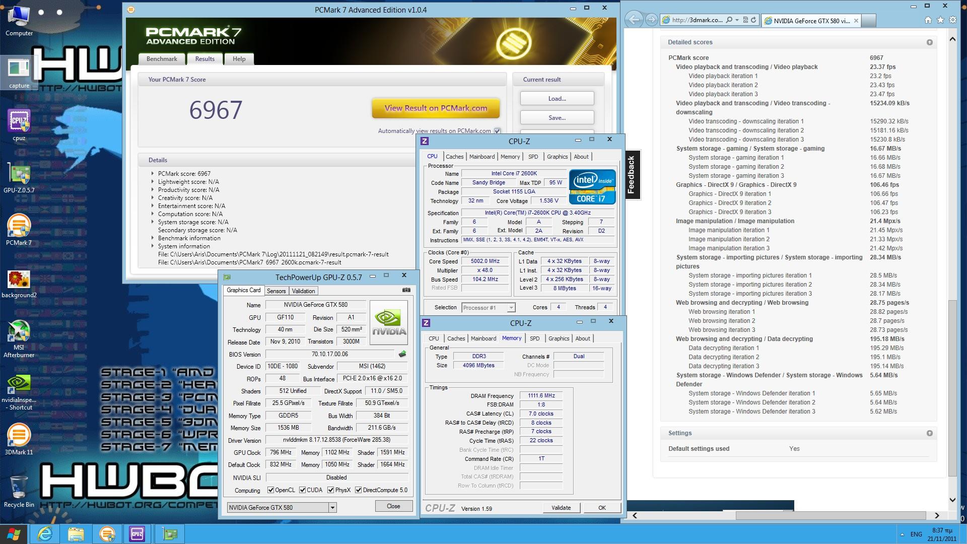967x544 pixels.
Task: Open Internet Explorer from taskbar
Action: pyautogui.click(x=45, y=534)
